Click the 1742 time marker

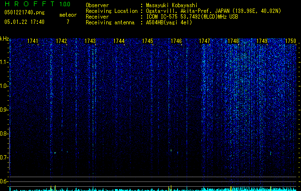[61, 41]
